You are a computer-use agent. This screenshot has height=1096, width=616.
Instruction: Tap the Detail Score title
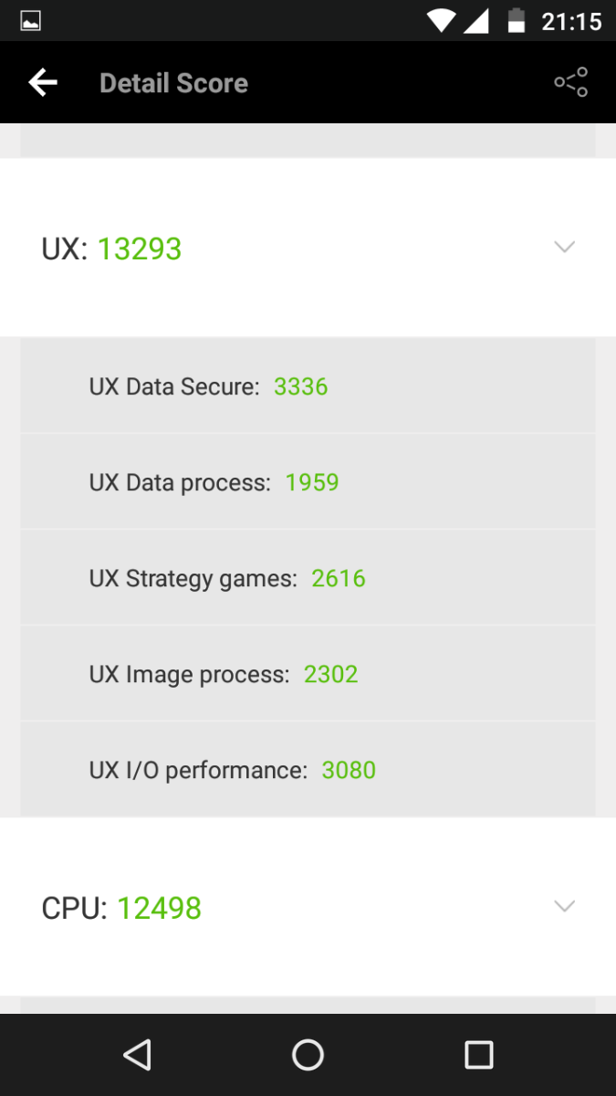click(x=173, y=83)
